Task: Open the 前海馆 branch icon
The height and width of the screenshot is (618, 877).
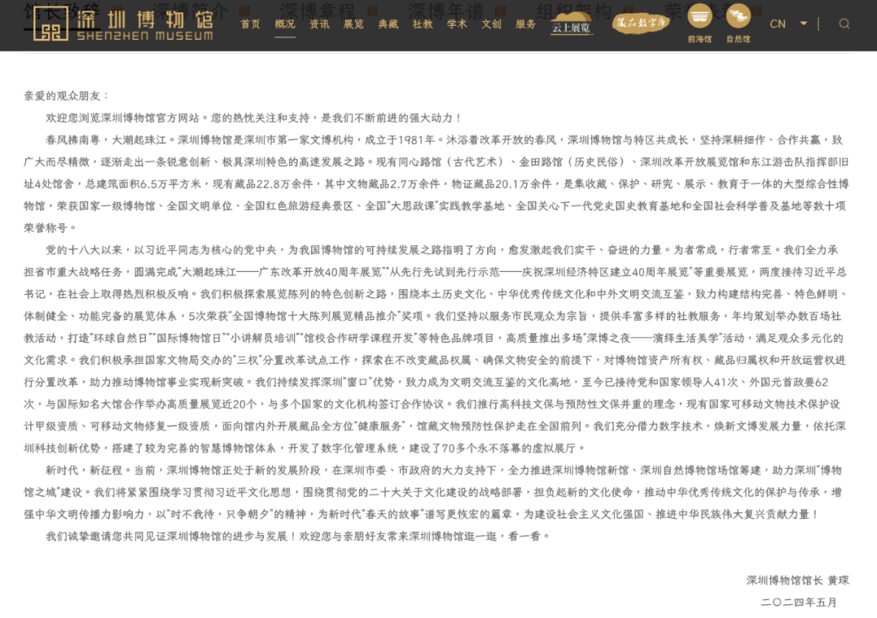Action: click(699, 24)
